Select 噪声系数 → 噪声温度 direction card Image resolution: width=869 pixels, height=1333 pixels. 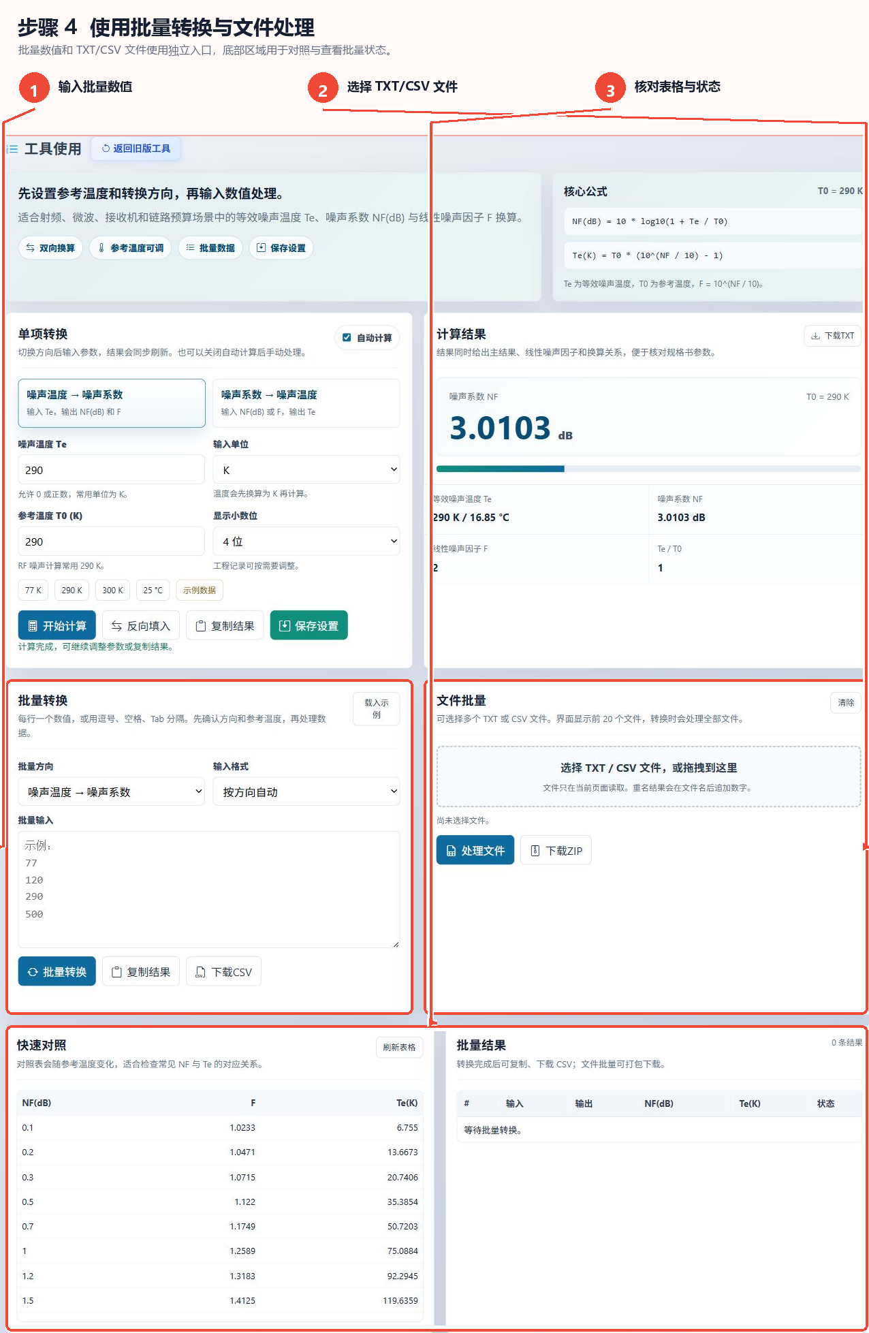[x=306, y=403]
